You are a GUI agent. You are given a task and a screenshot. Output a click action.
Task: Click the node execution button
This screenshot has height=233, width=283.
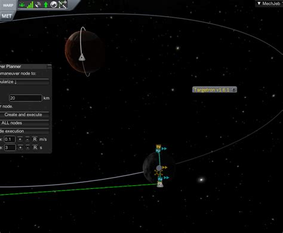(24, 131)
